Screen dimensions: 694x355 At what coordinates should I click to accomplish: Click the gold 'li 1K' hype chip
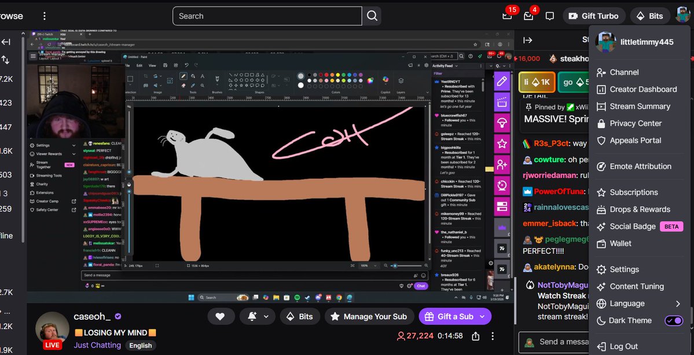[x=537, y=82]
